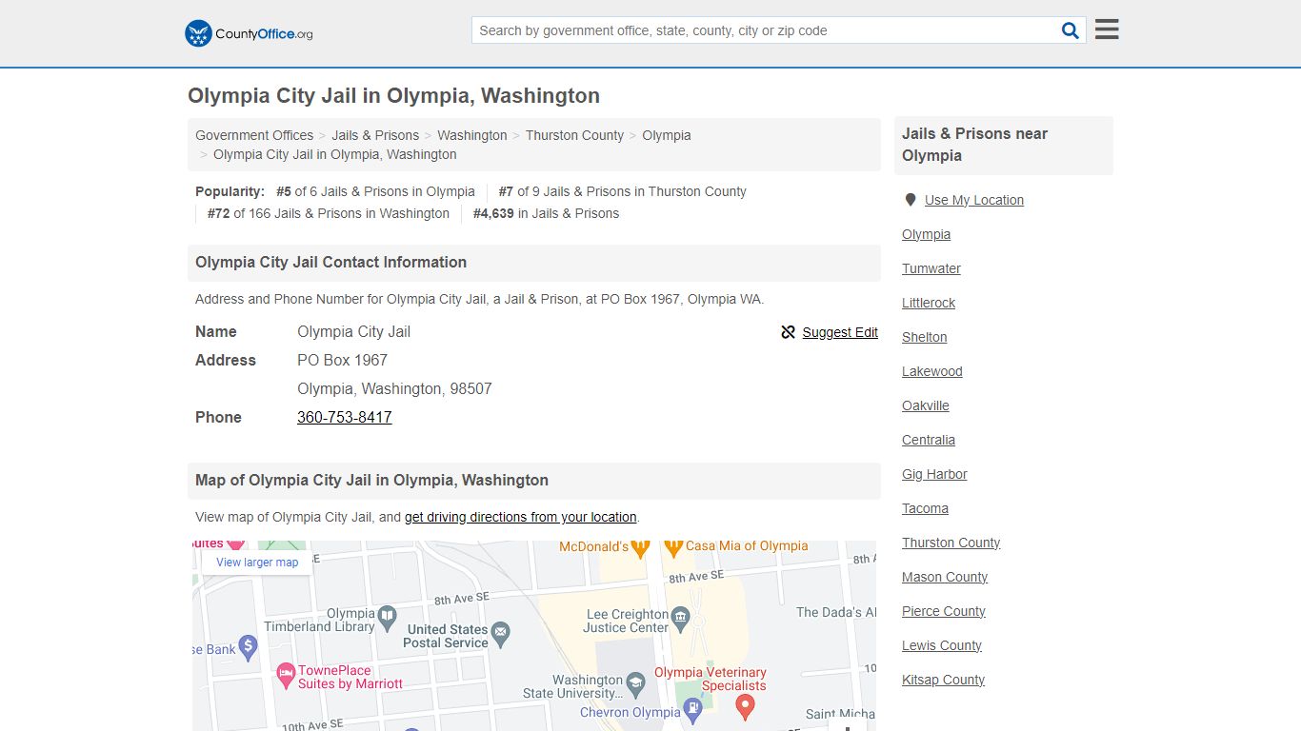Click the Lee Creighton Justice Center marker
The height and width of the screenshot is (731, 1301).
tap(680, 619)
